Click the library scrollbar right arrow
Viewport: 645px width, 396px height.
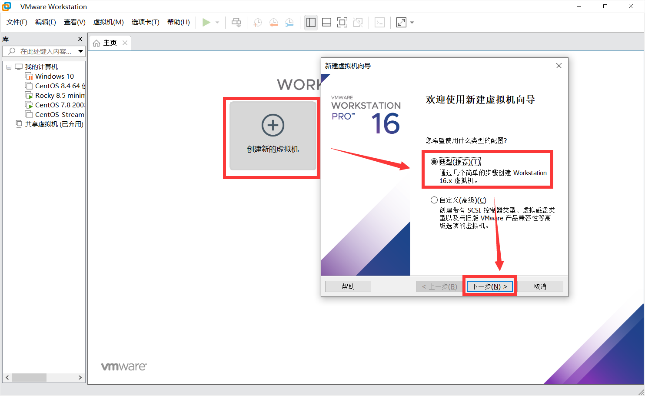coord(80,377)
